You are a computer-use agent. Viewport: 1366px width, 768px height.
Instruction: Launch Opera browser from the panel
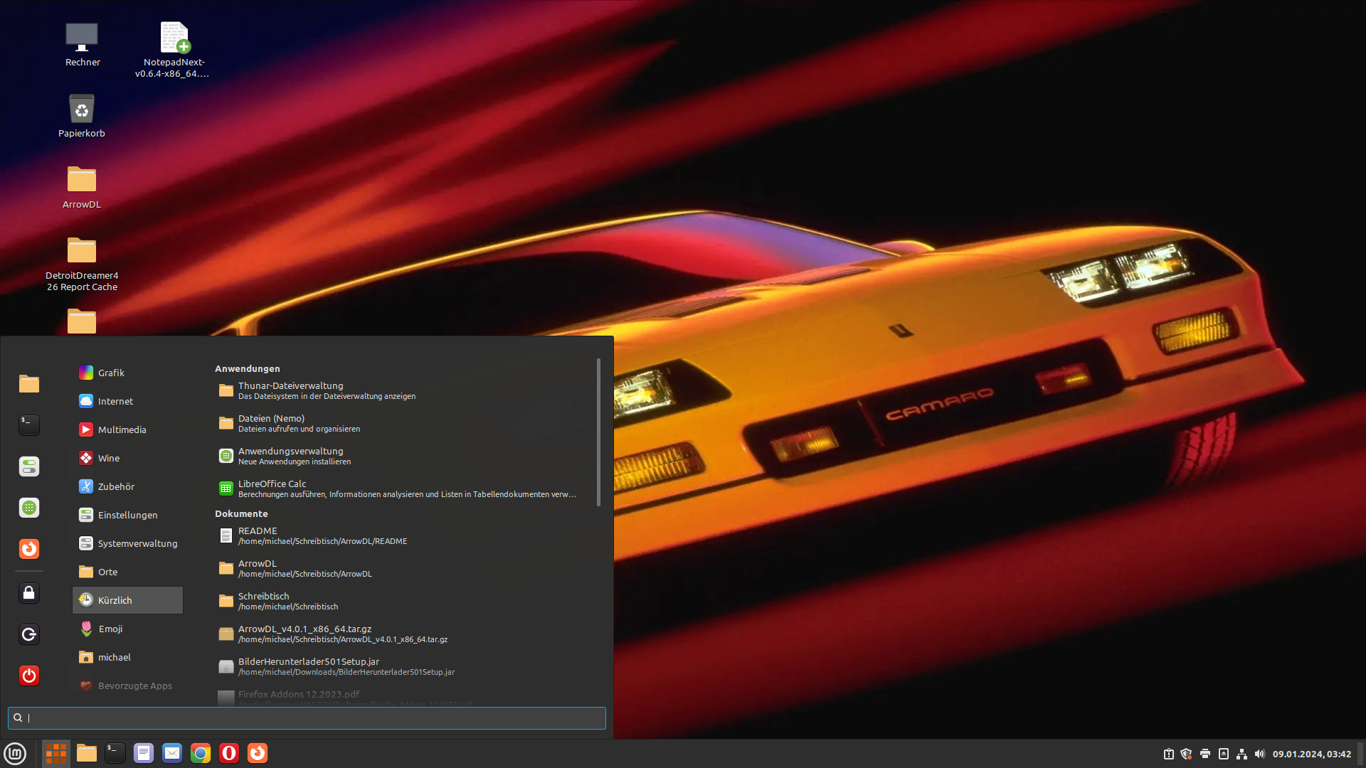tap(229, 753)
